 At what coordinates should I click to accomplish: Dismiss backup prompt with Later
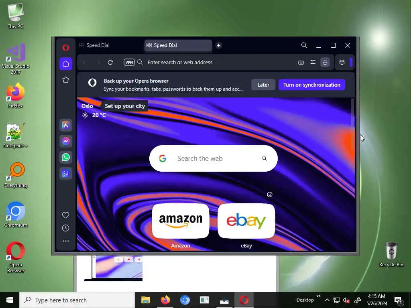pyautogui.click(x=263, y=85)
